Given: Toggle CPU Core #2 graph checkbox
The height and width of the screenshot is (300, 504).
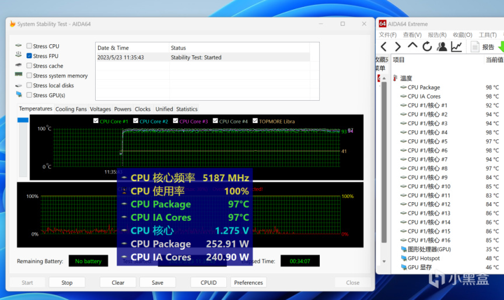Looking at the screenshot, I should point(136,121).
